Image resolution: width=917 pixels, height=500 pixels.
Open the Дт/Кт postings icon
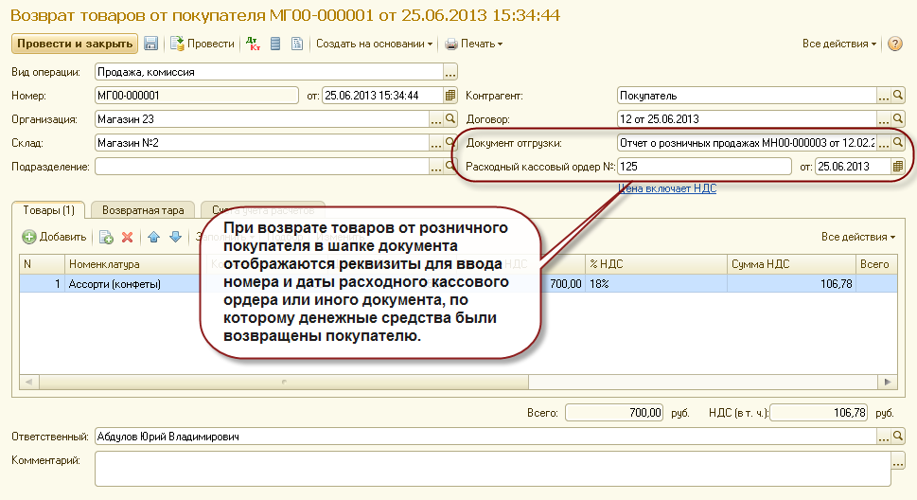tap(254, 44)
